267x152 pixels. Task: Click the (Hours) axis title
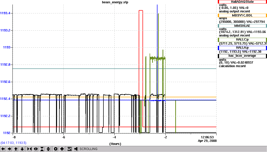(115, 144)
